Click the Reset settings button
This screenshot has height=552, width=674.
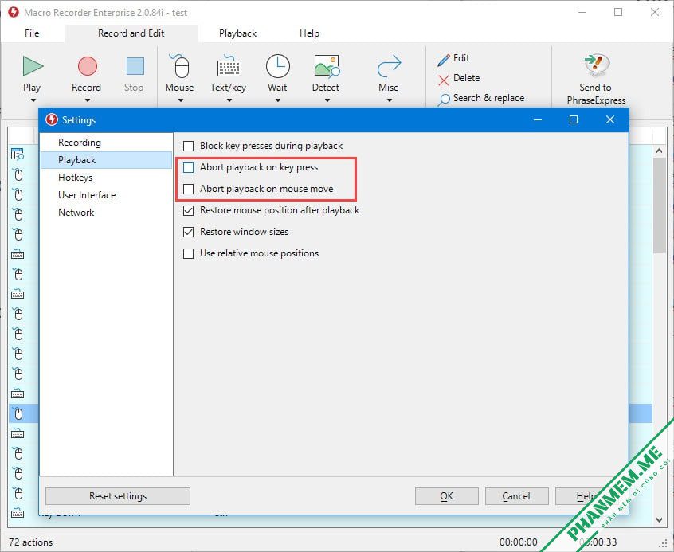click(x=118, y=496)
